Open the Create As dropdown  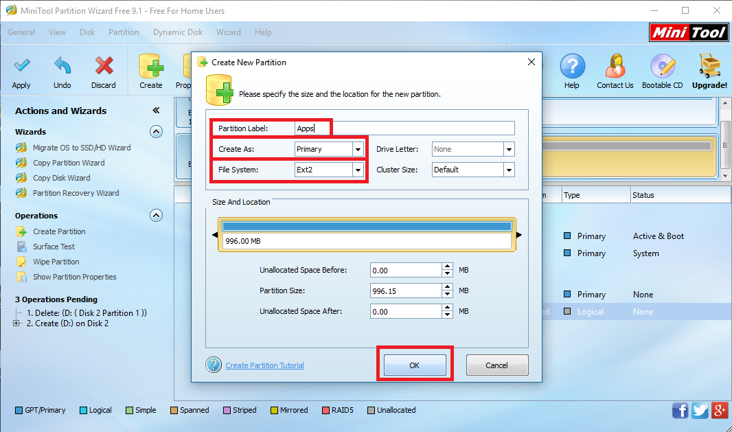point(358,150)
